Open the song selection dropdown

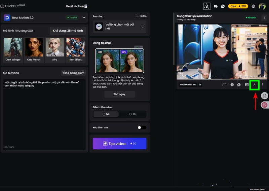tap(120, 27)
